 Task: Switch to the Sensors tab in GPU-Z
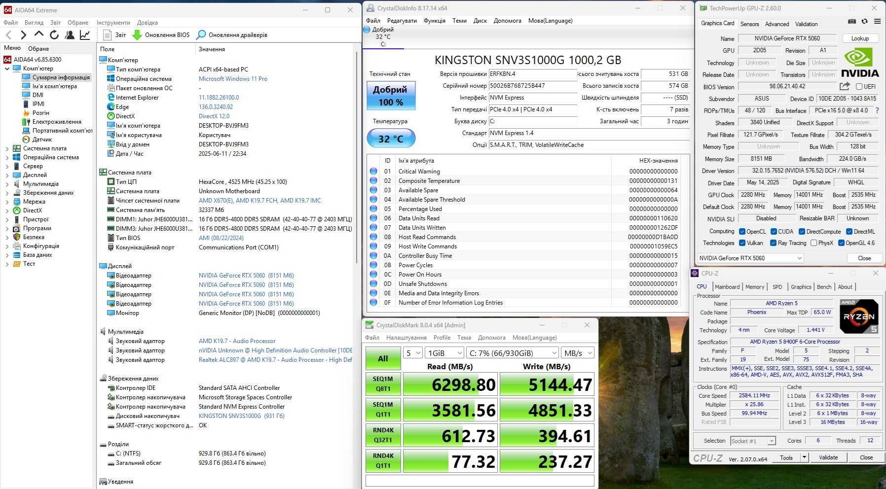[x=749, y=24]
